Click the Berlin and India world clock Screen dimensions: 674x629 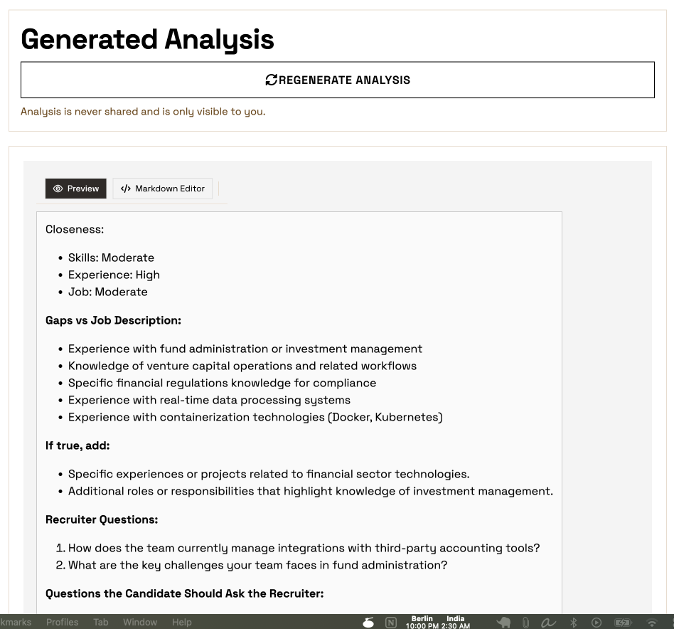pos(438,623)
